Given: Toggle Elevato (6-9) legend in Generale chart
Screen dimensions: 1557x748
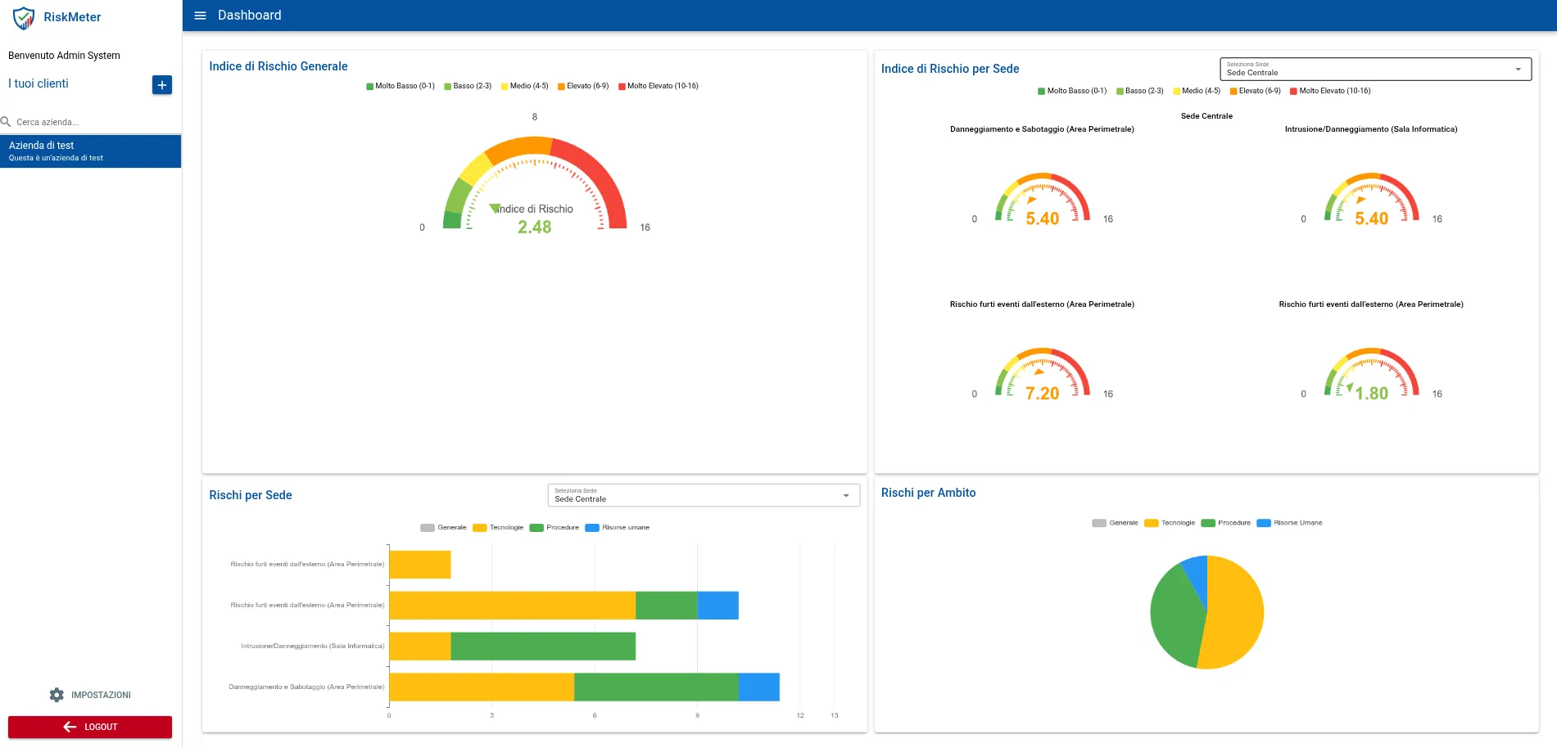Looking at the screenshot, I should pyautogui.click(x=583, y=86).
